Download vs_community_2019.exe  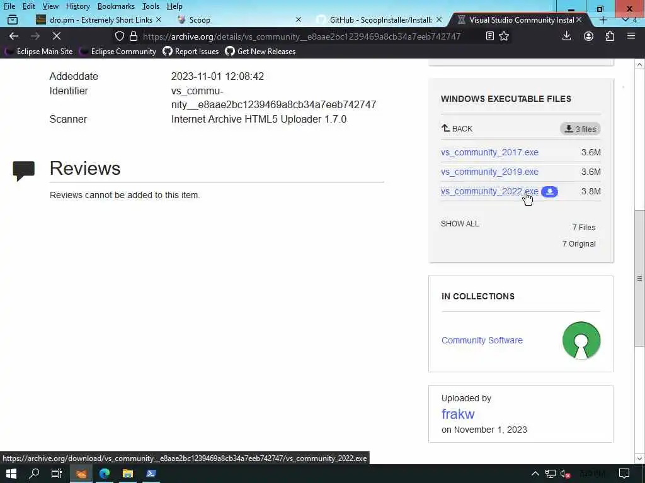coord(489,172)
